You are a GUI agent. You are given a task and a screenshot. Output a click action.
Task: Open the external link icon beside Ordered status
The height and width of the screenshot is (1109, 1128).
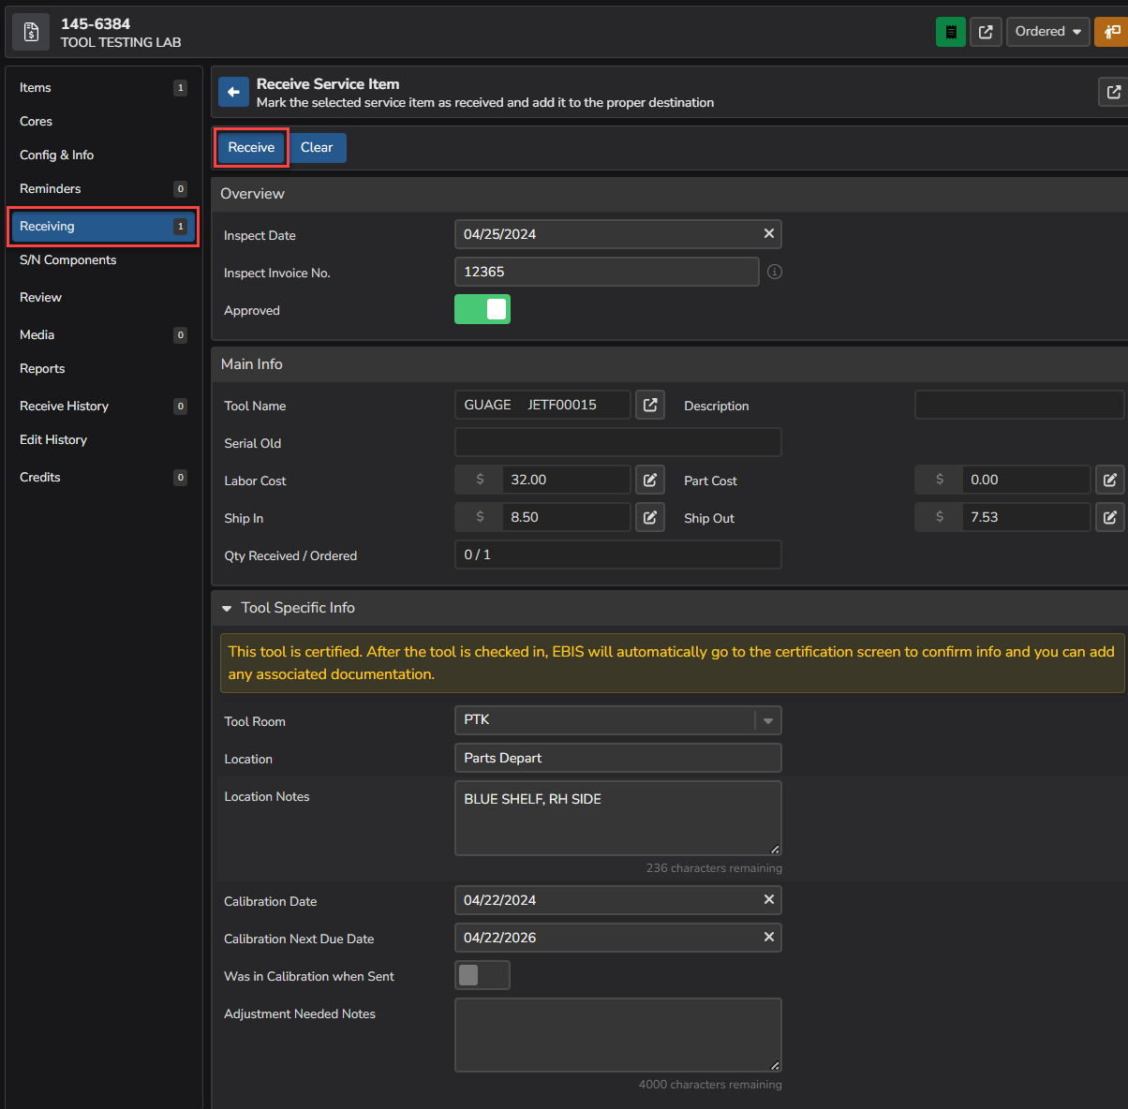[986, 31]
